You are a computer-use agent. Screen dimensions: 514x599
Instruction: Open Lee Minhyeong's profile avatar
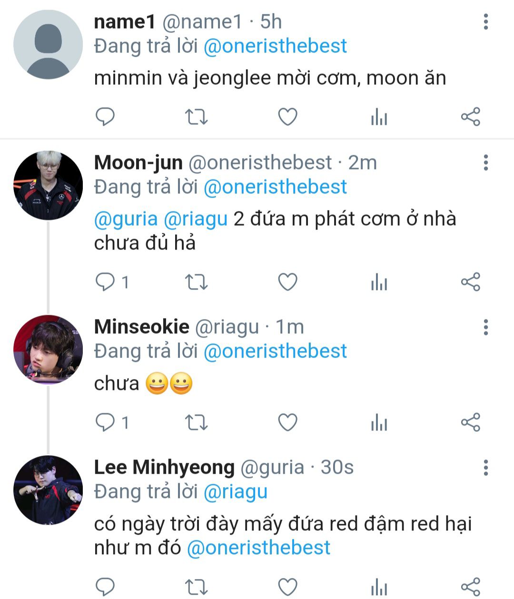[48, 490]
